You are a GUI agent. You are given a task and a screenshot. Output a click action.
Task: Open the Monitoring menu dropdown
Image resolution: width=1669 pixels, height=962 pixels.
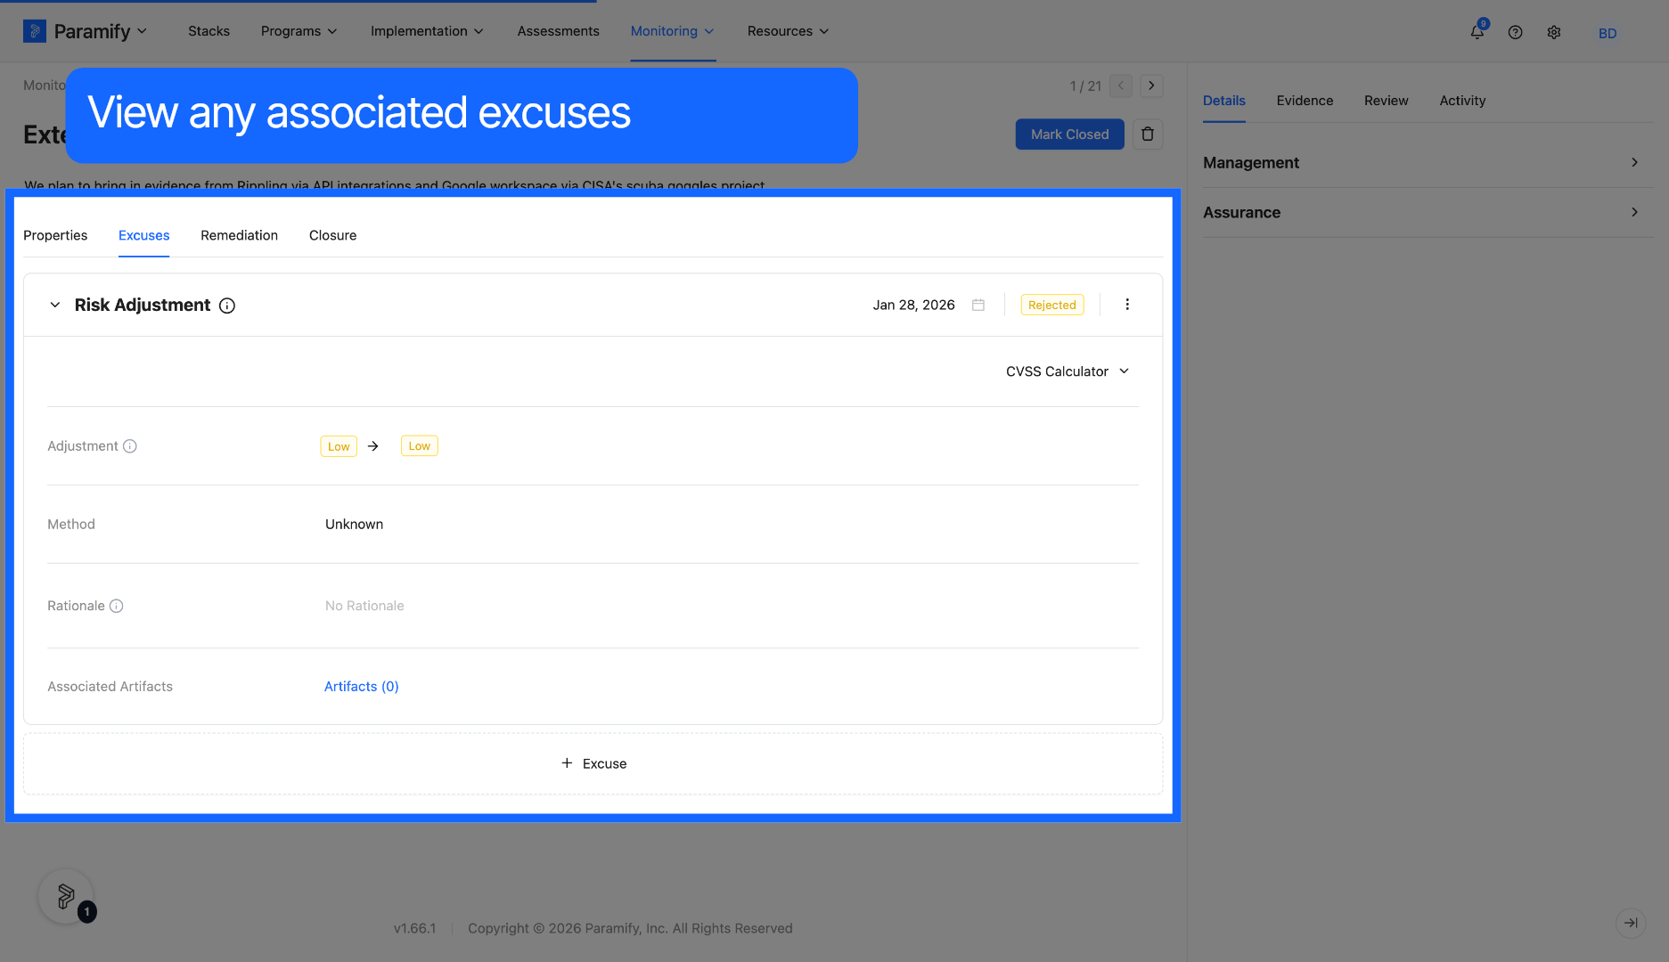click(x=673, y=31)
